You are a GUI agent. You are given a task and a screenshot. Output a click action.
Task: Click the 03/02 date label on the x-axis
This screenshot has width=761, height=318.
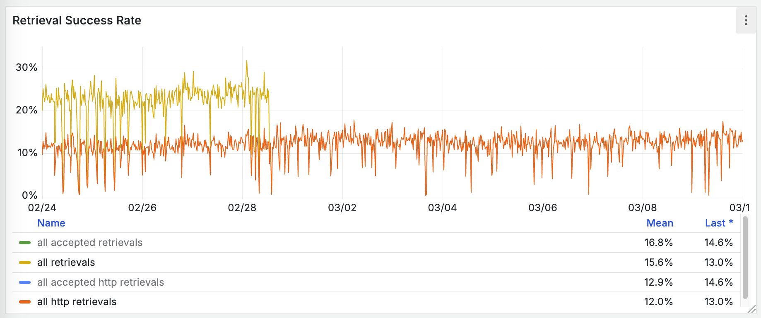tap(342, 207)
